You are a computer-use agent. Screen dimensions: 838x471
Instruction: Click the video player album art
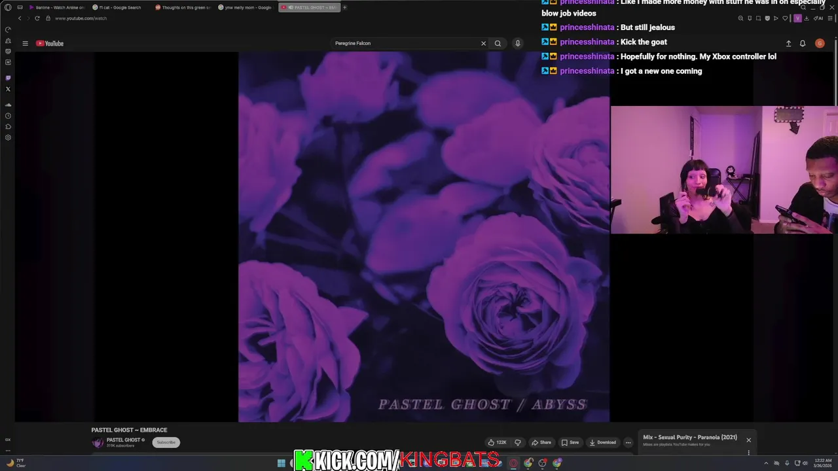pyautogui.click(x=424, y=237)
